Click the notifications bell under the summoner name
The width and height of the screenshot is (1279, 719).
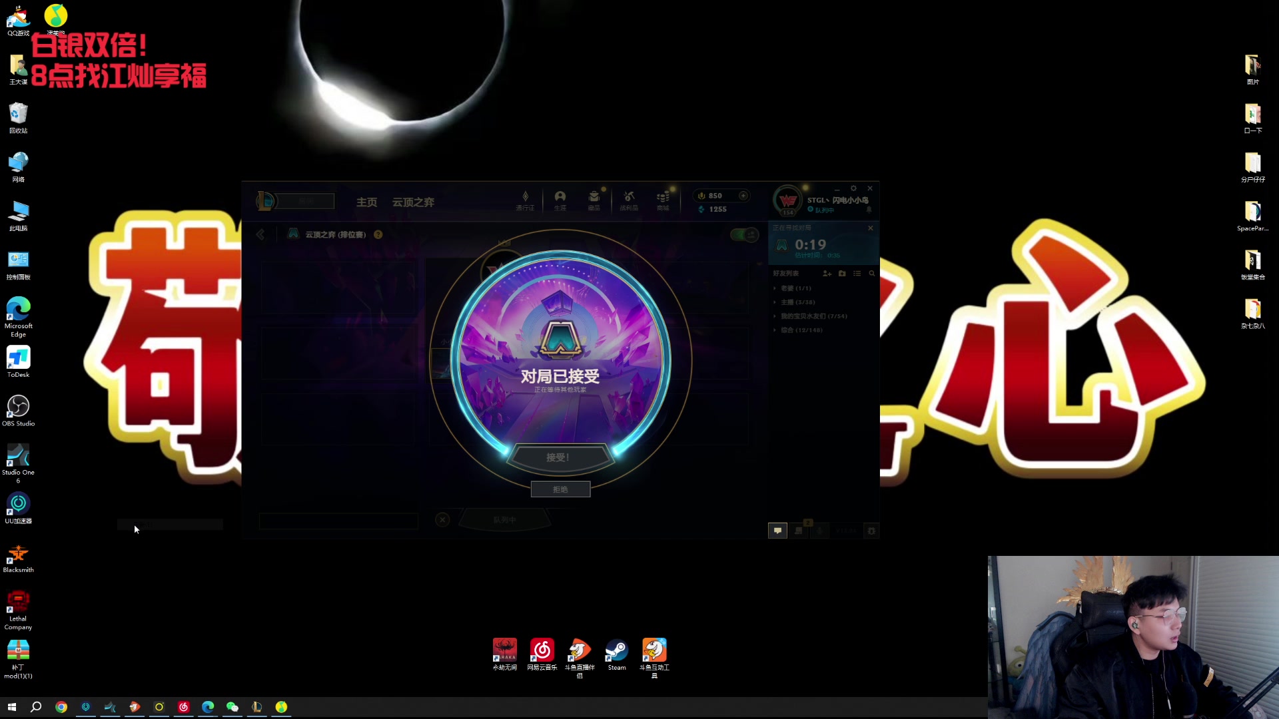coord(869,210)
